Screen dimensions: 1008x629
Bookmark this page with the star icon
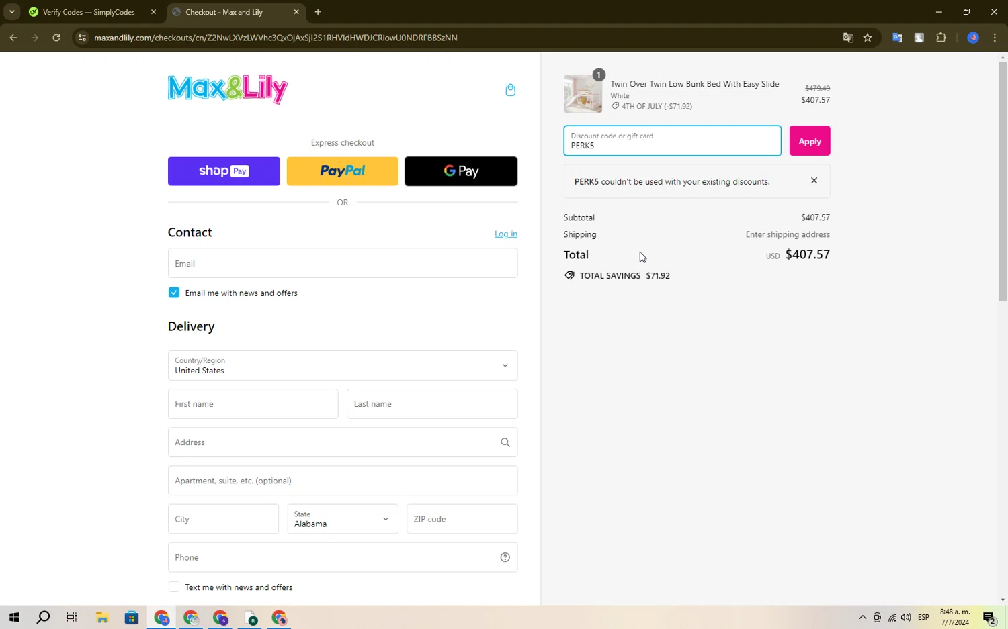click(x=868, y=38)
